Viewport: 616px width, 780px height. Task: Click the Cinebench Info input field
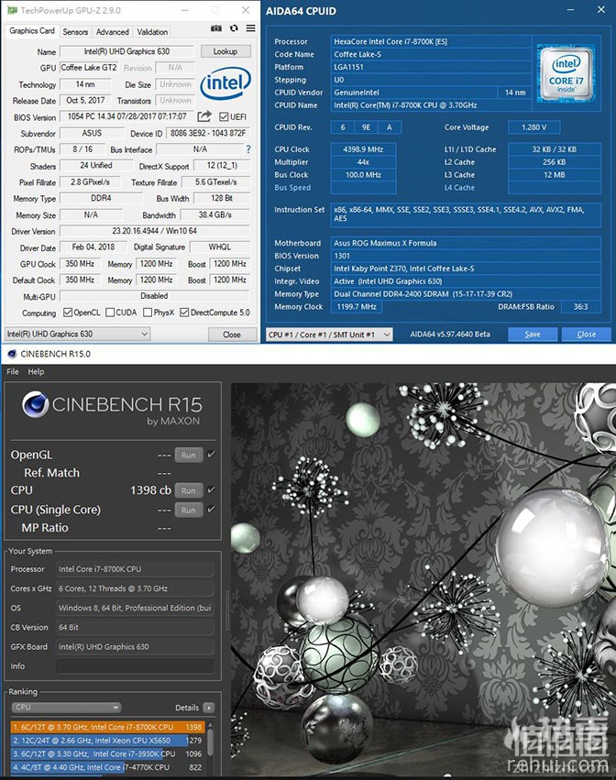135,666
